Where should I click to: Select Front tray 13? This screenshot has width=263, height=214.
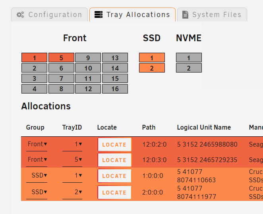click(x=115, y=57)
